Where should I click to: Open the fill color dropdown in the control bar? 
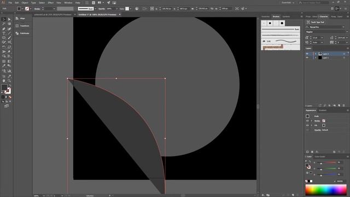click(22, 9)
